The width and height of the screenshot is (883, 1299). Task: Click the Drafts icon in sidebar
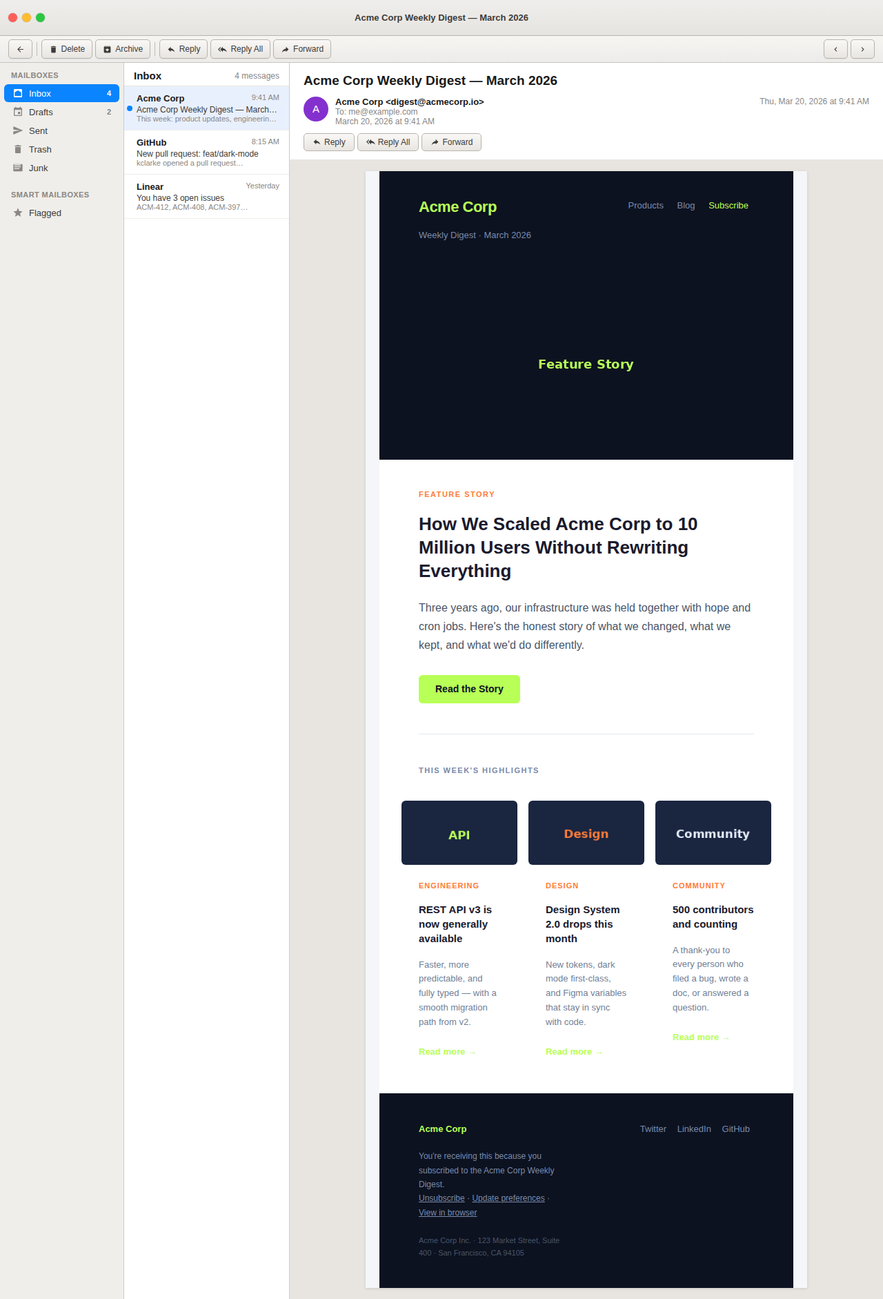(x=18, y=112)
